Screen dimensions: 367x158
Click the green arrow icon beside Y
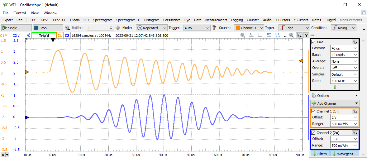tap(312, 35)
